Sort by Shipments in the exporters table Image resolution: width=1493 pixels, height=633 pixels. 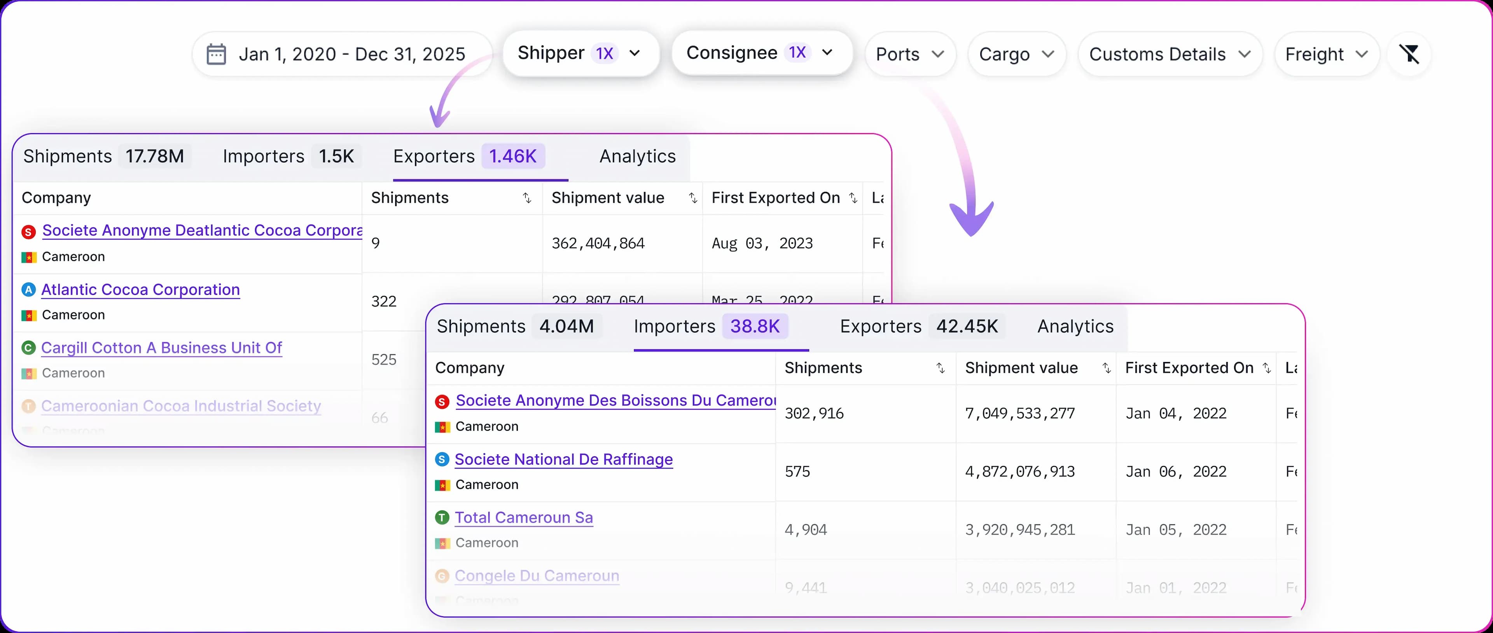527,198
